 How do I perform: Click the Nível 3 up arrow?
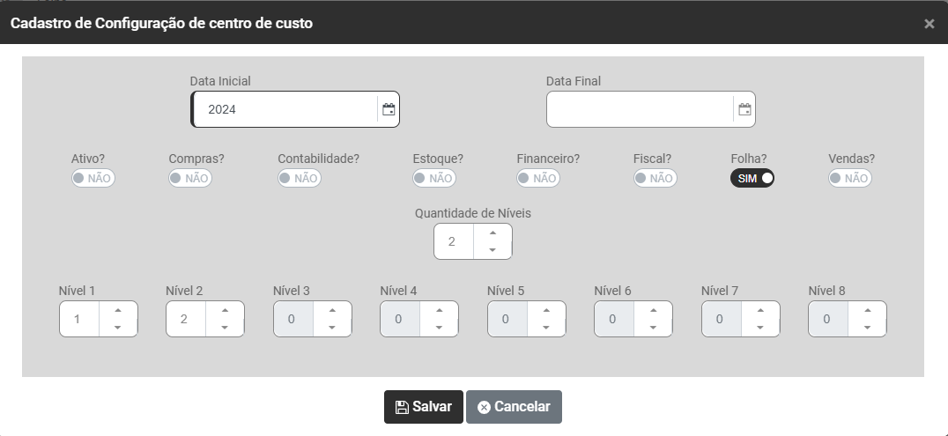(x=332, y=310)
